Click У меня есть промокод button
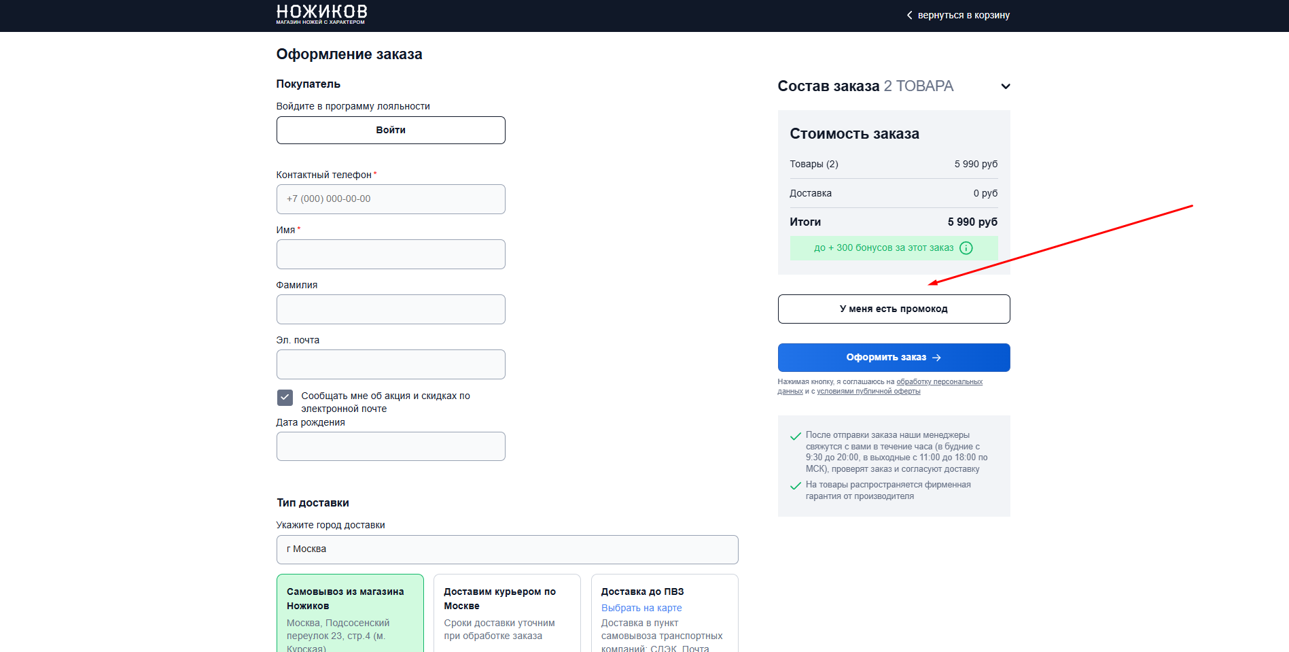The height and width of the screenshot is (652, 1289). click(x=893, y=309)
